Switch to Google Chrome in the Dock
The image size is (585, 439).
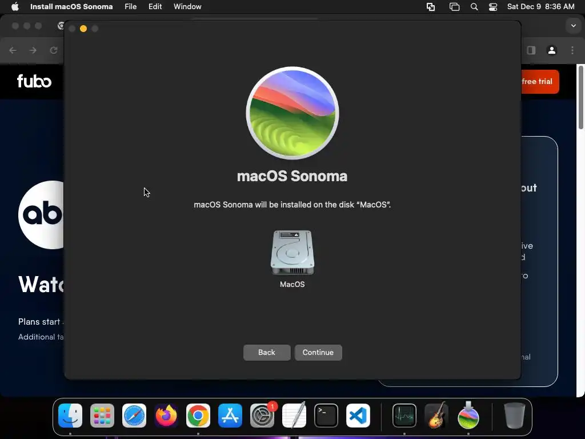198,416
